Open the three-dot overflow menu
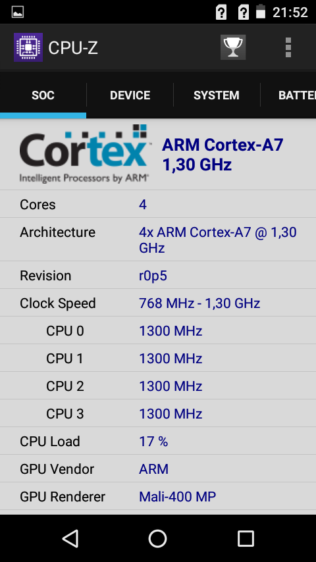 pos(288,47)
